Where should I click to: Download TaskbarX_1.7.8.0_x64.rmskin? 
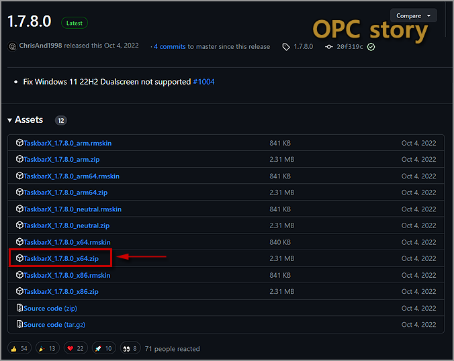pyautogui.click(x=67, y=242)
